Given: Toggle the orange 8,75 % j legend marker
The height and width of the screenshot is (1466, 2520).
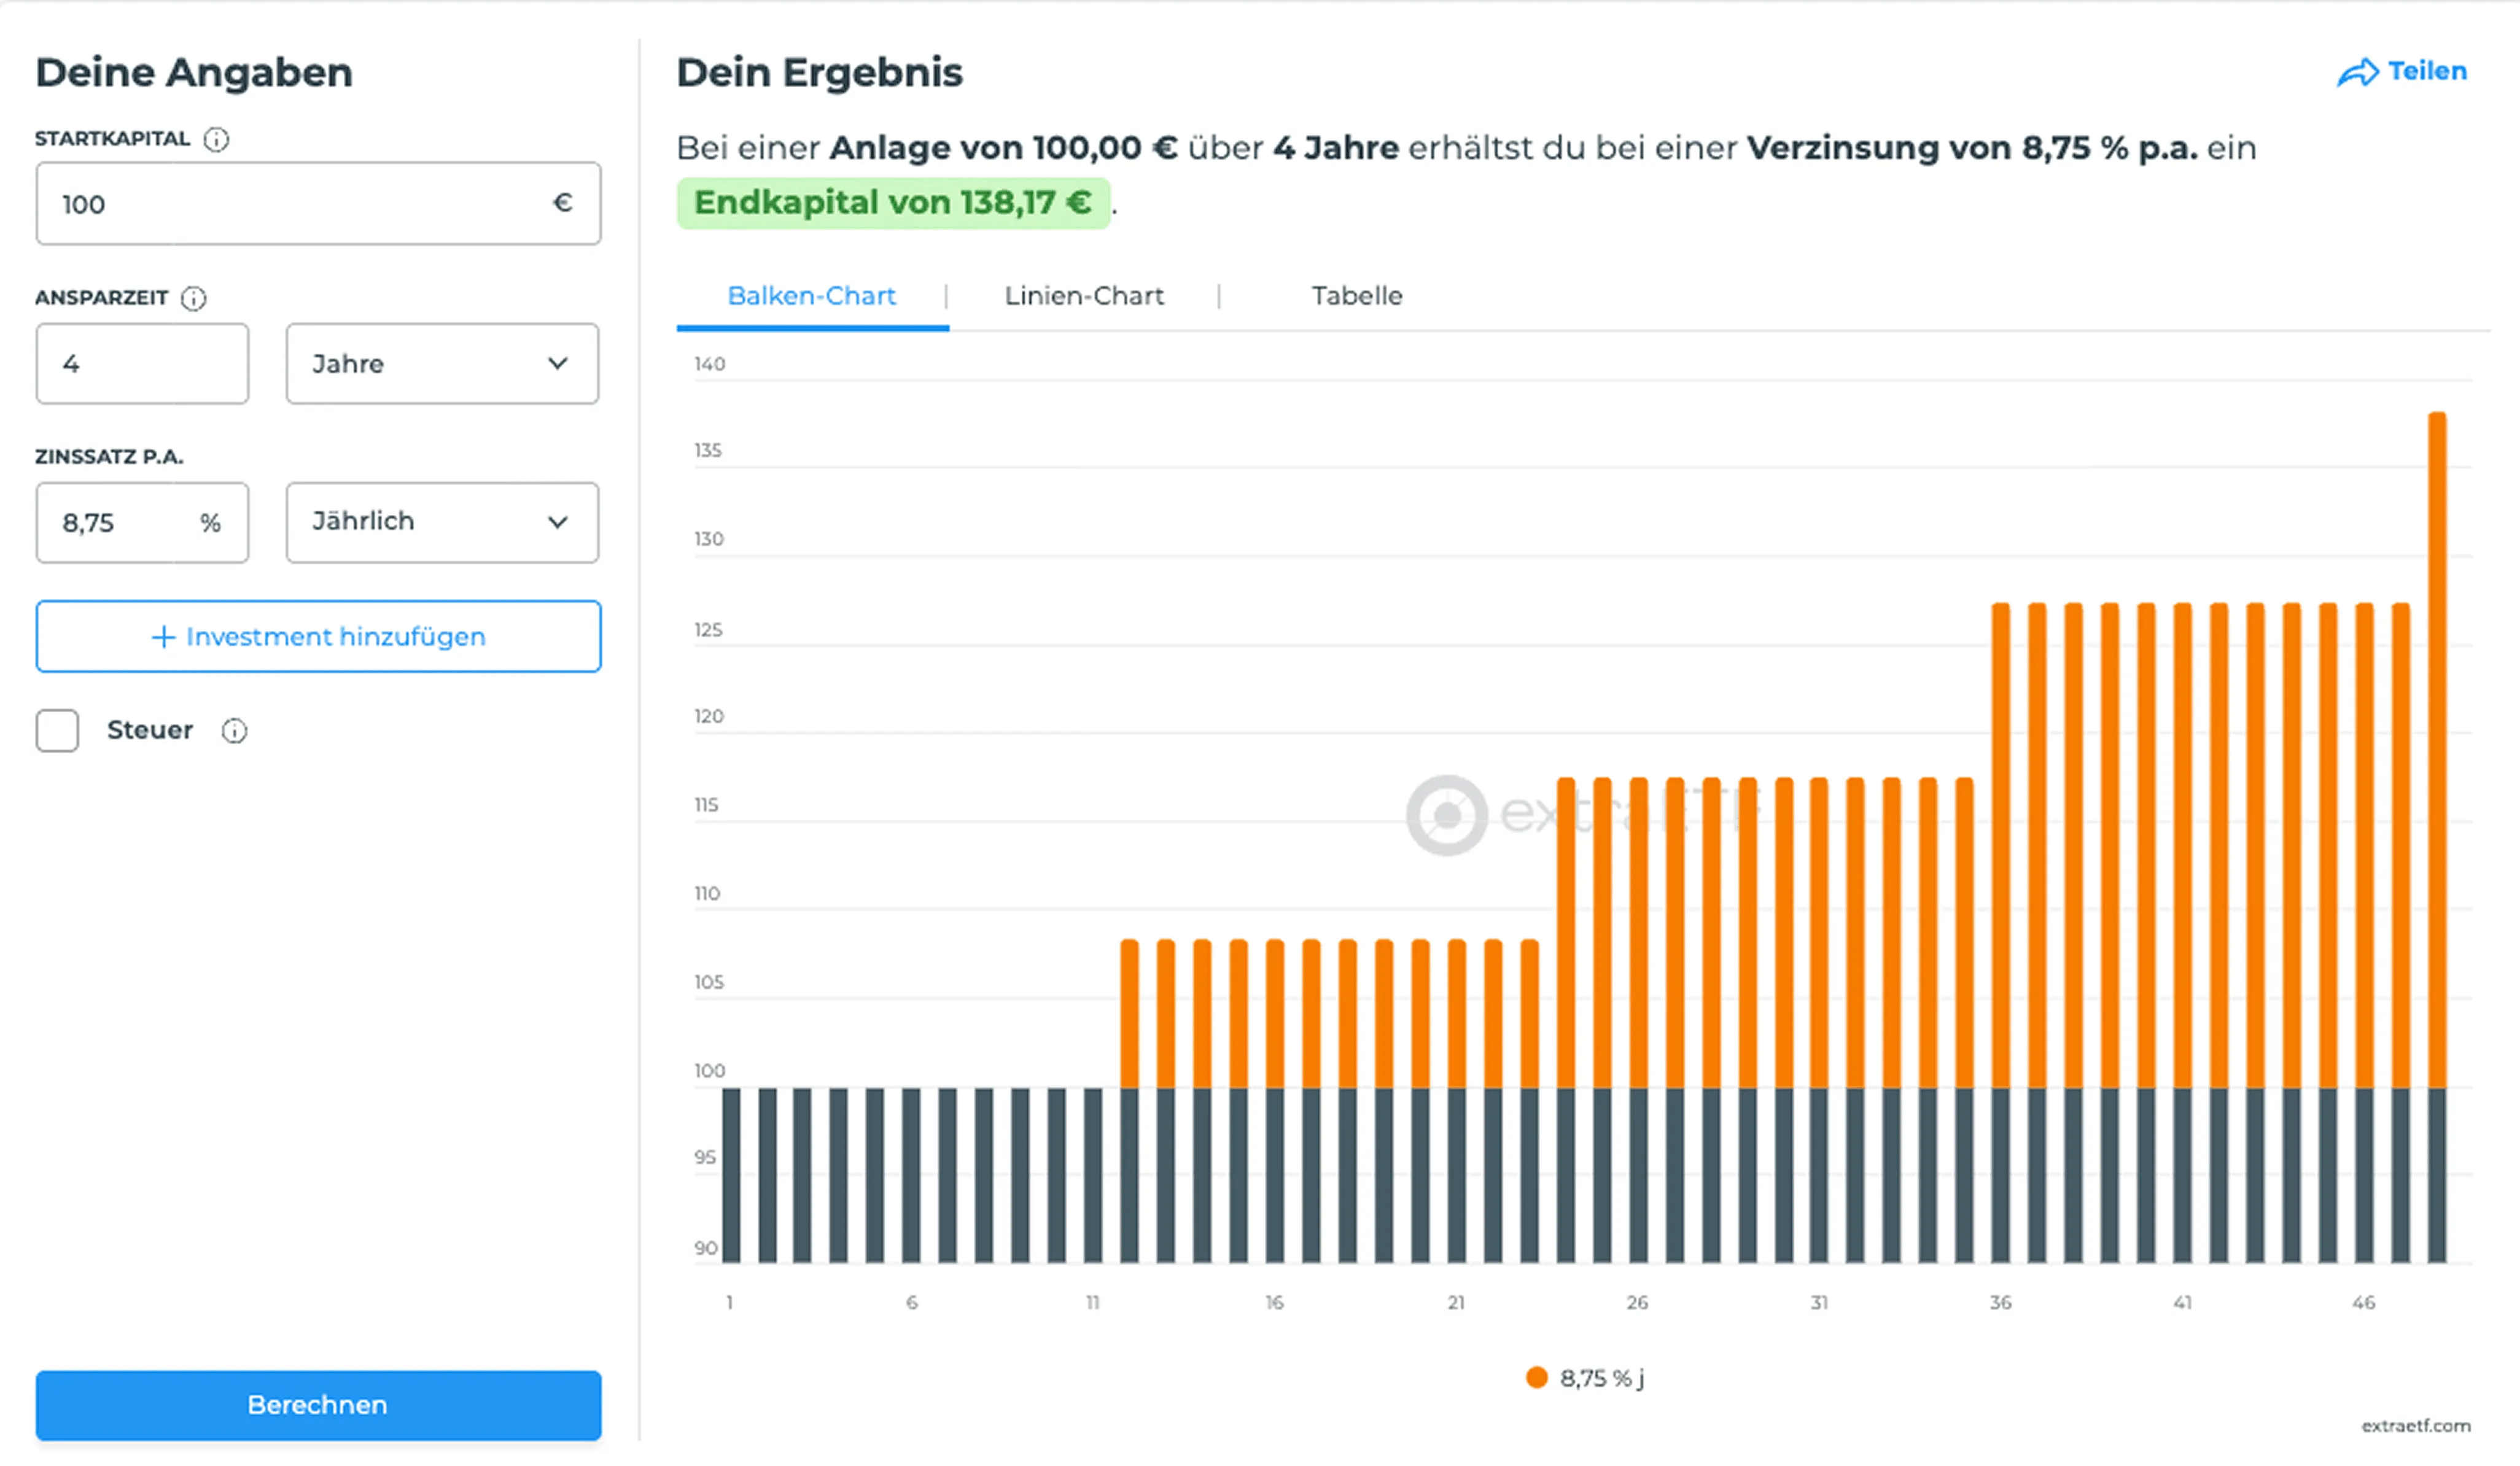Looking at the screenshot, I should (x=1536, y=1378).
